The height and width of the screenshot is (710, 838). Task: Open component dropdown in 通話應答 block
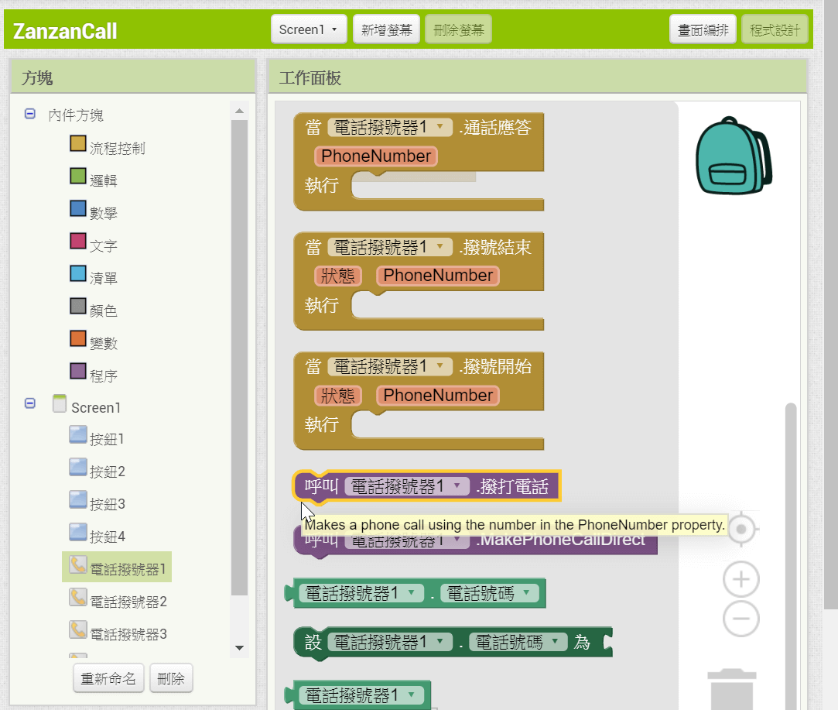pyautogui.click(x=390, y=127)
